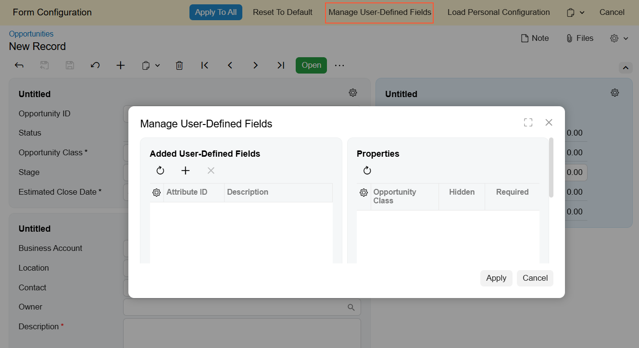Viewport: 639px width, 348px height.
Task: Go to the first record
Action: [x=205, y=65]
